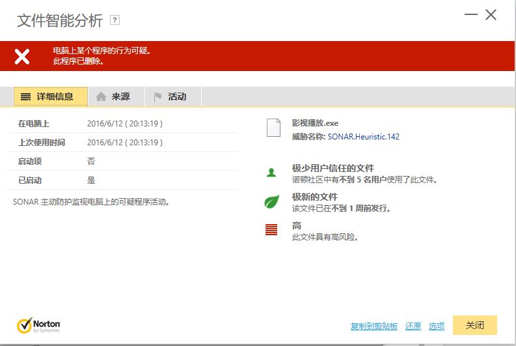This screenshot has height=346, width=516.
Task: Click the file icon beside 影视播放.exe
Action: [273, 128]
